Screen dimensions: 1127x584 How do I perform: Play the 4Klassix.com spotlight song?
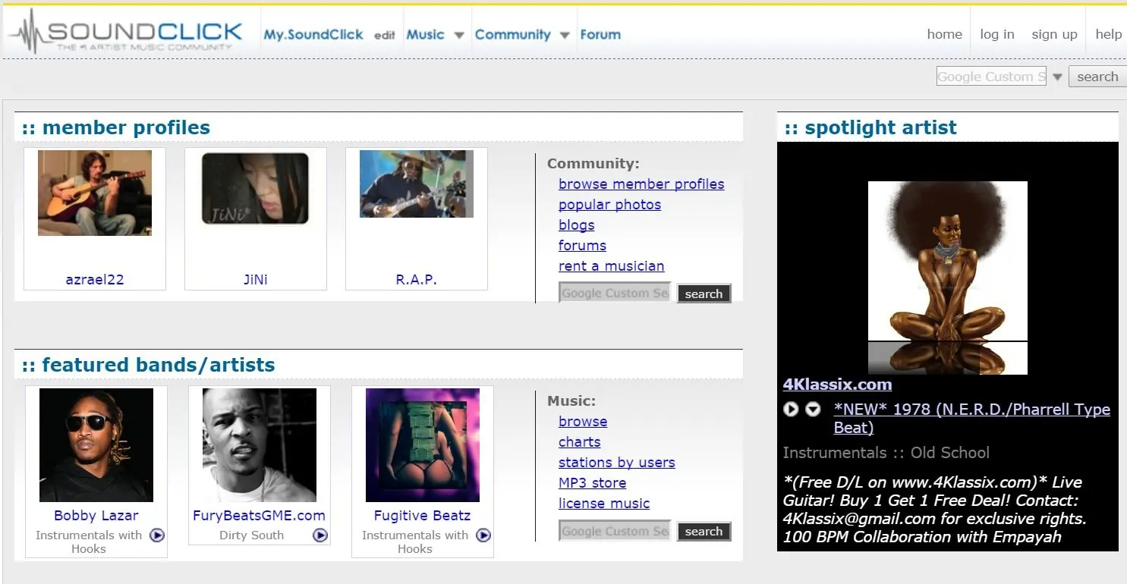pos(791,410)
